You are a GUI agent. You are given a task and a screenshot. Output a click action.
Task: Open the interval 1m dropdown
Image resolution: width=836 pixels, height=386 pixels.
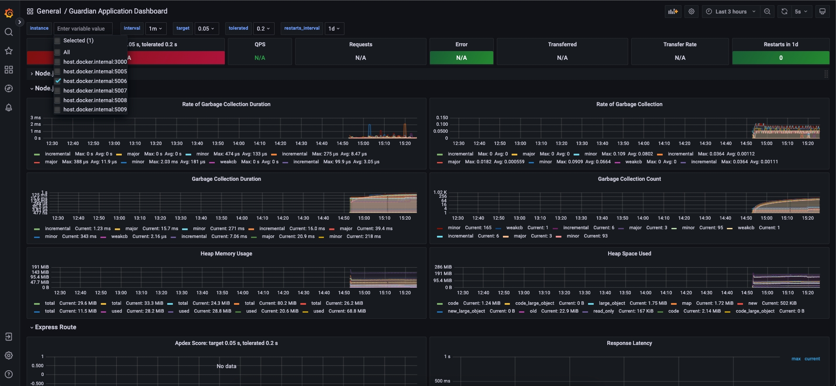point(155,28)
